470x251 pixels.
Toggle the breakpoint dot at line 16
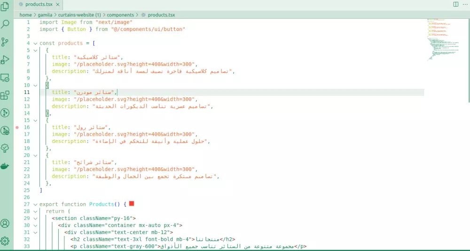coord(17,127)
